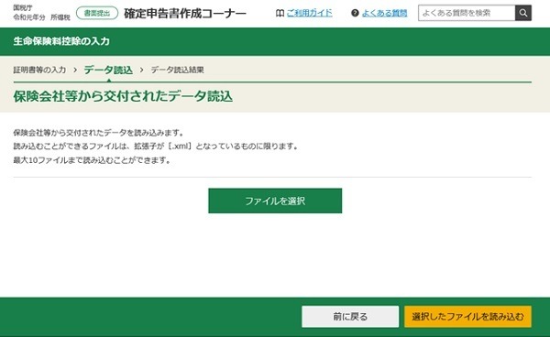Viewport: 550px width, 337px height.
Task: Go back with 前に戻る button
Action: [x=350, y=317]
